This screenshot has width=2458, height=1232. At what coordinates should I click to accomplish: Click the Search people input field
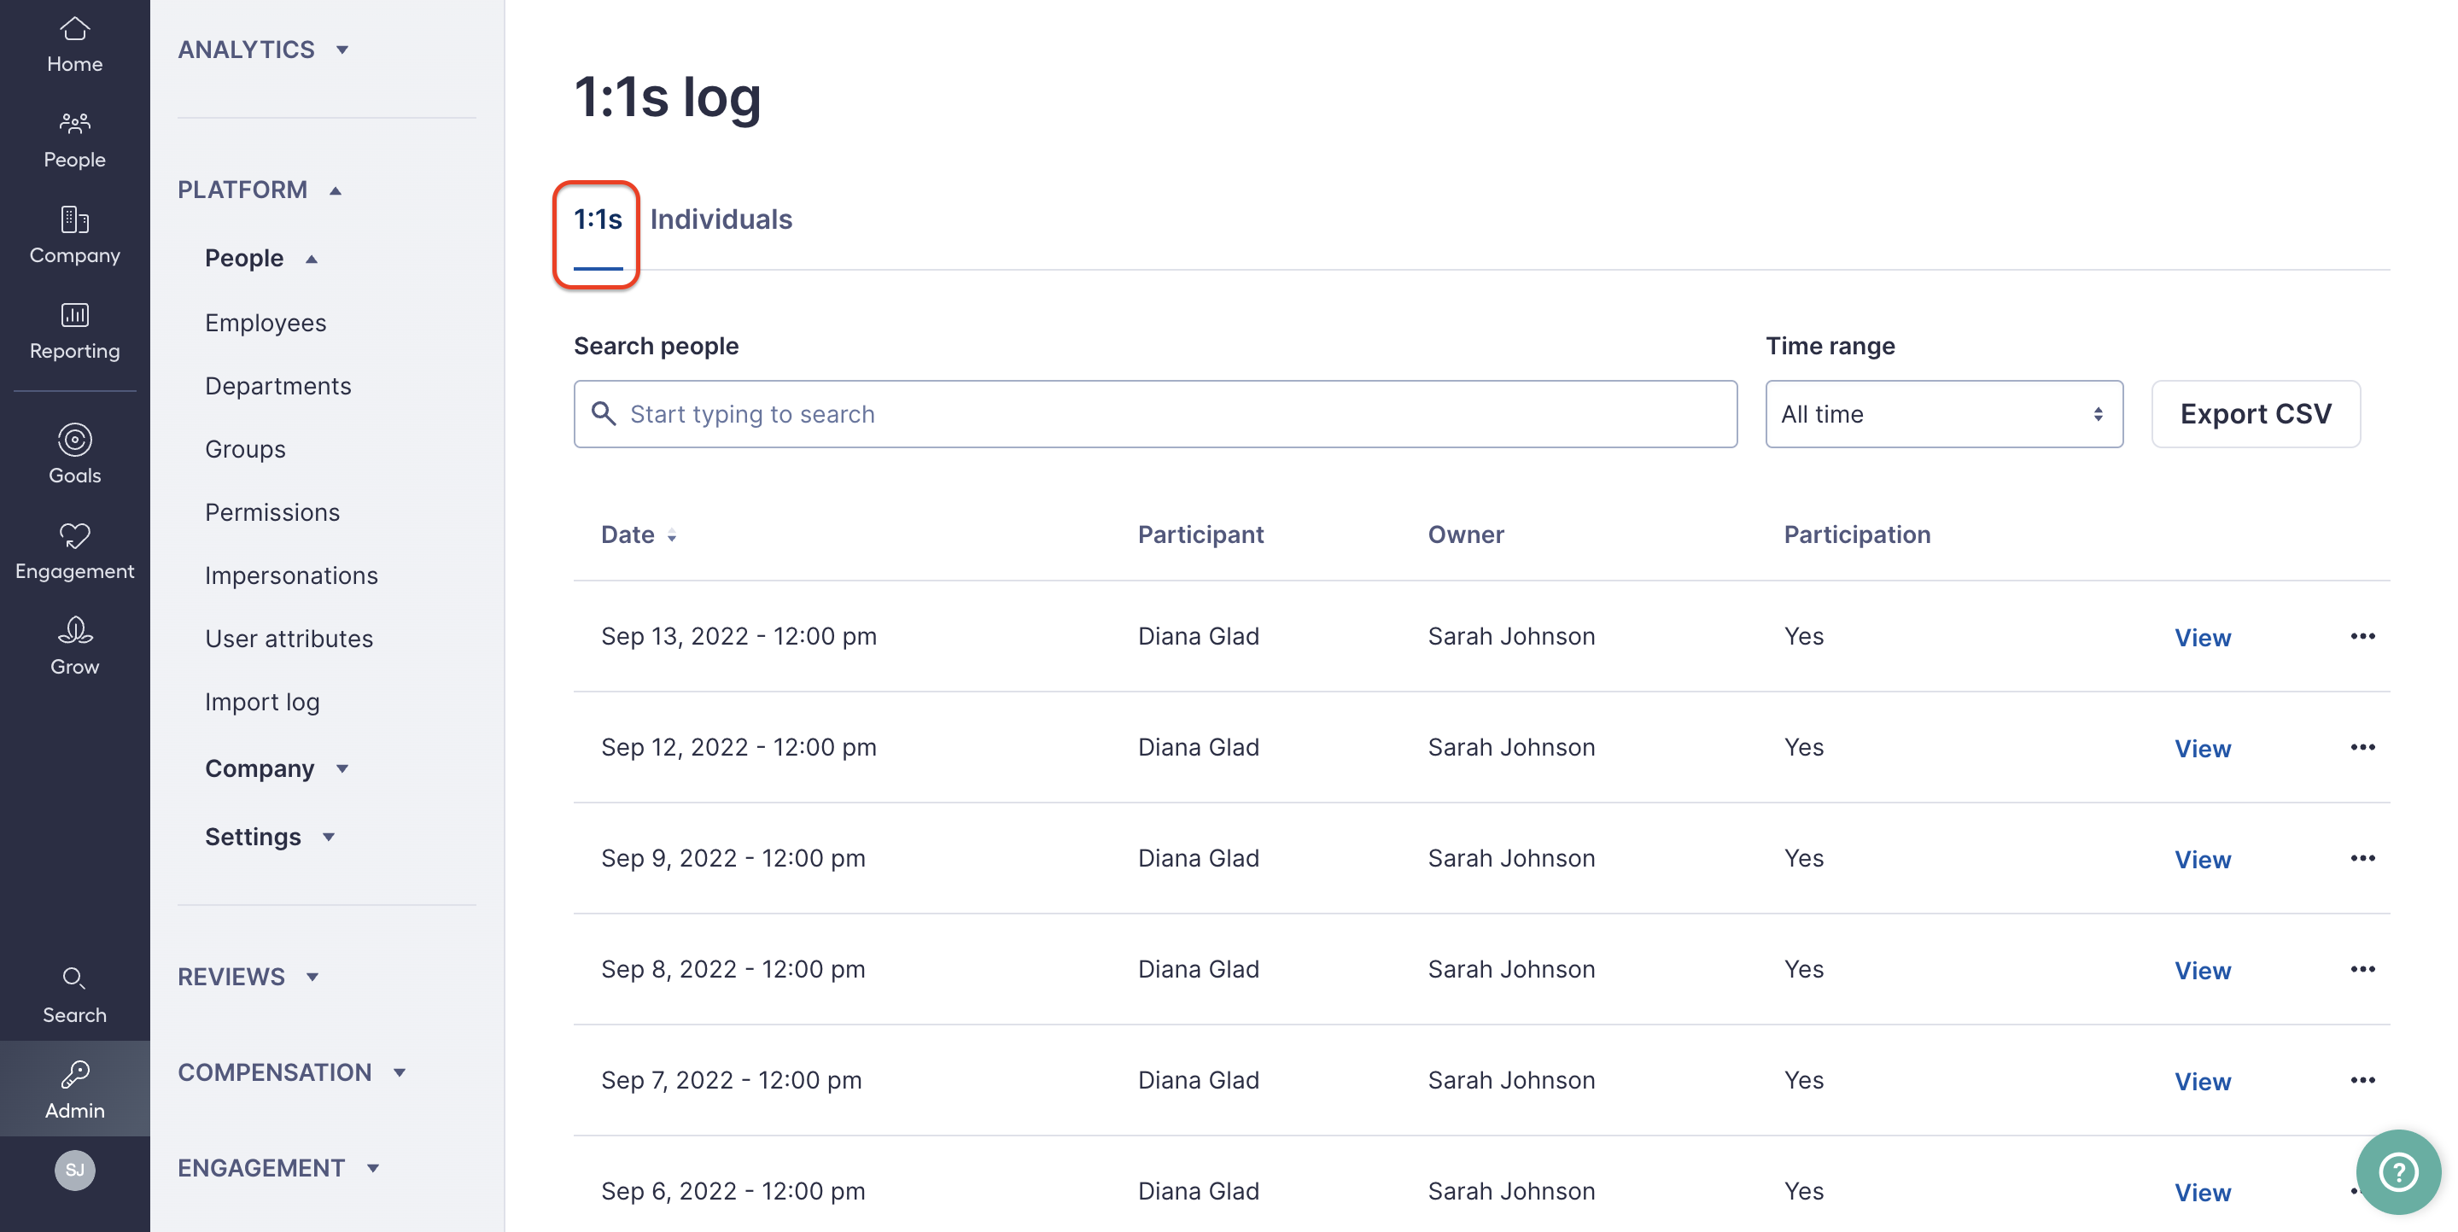point(1154,413)
